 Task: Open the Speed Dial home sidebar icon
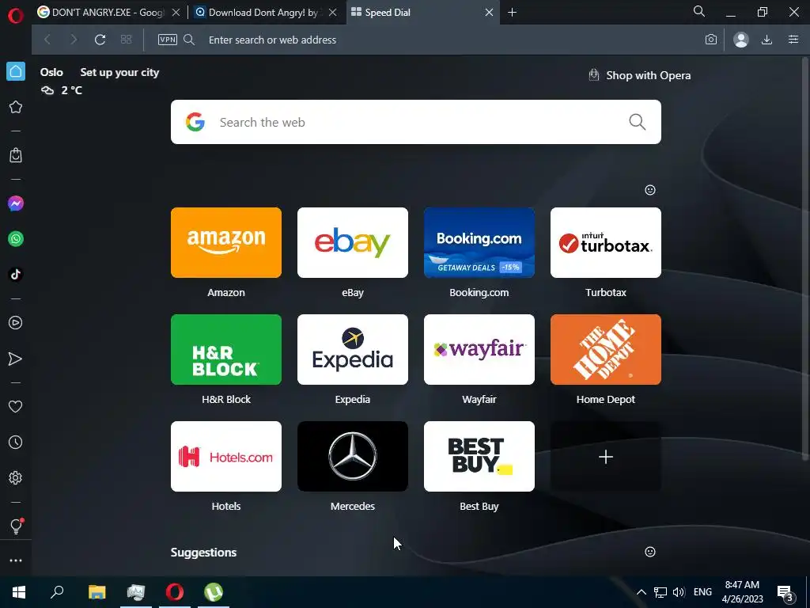(16, 71)
